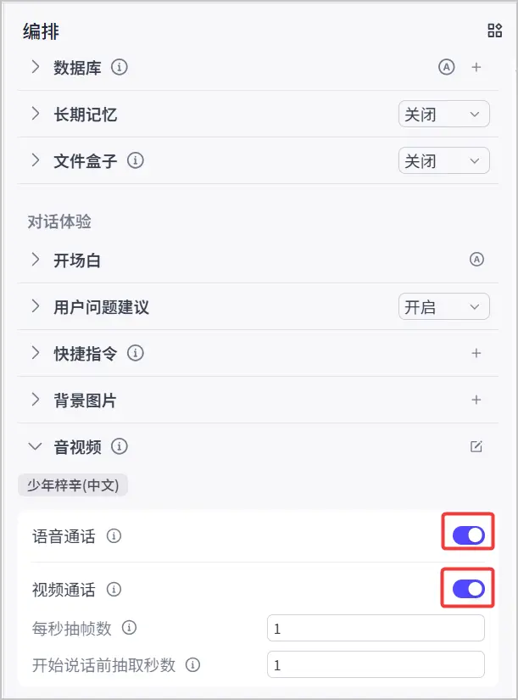Screen dimensions: 518x700
Task: View the info tooltip for 数据库
Action: pos(120,68)
